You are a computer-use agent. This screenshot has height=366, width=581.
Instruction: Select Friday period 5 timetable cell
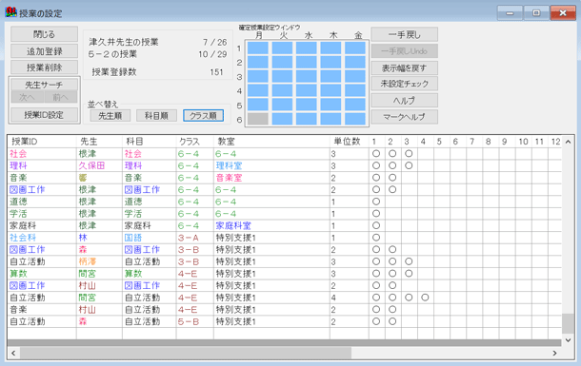pyautogui.click(x=355, y=105)
